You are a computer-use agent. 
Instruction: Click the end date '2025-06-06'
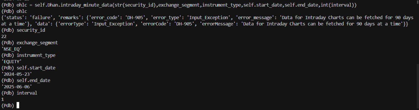click(x=17, y=87)
